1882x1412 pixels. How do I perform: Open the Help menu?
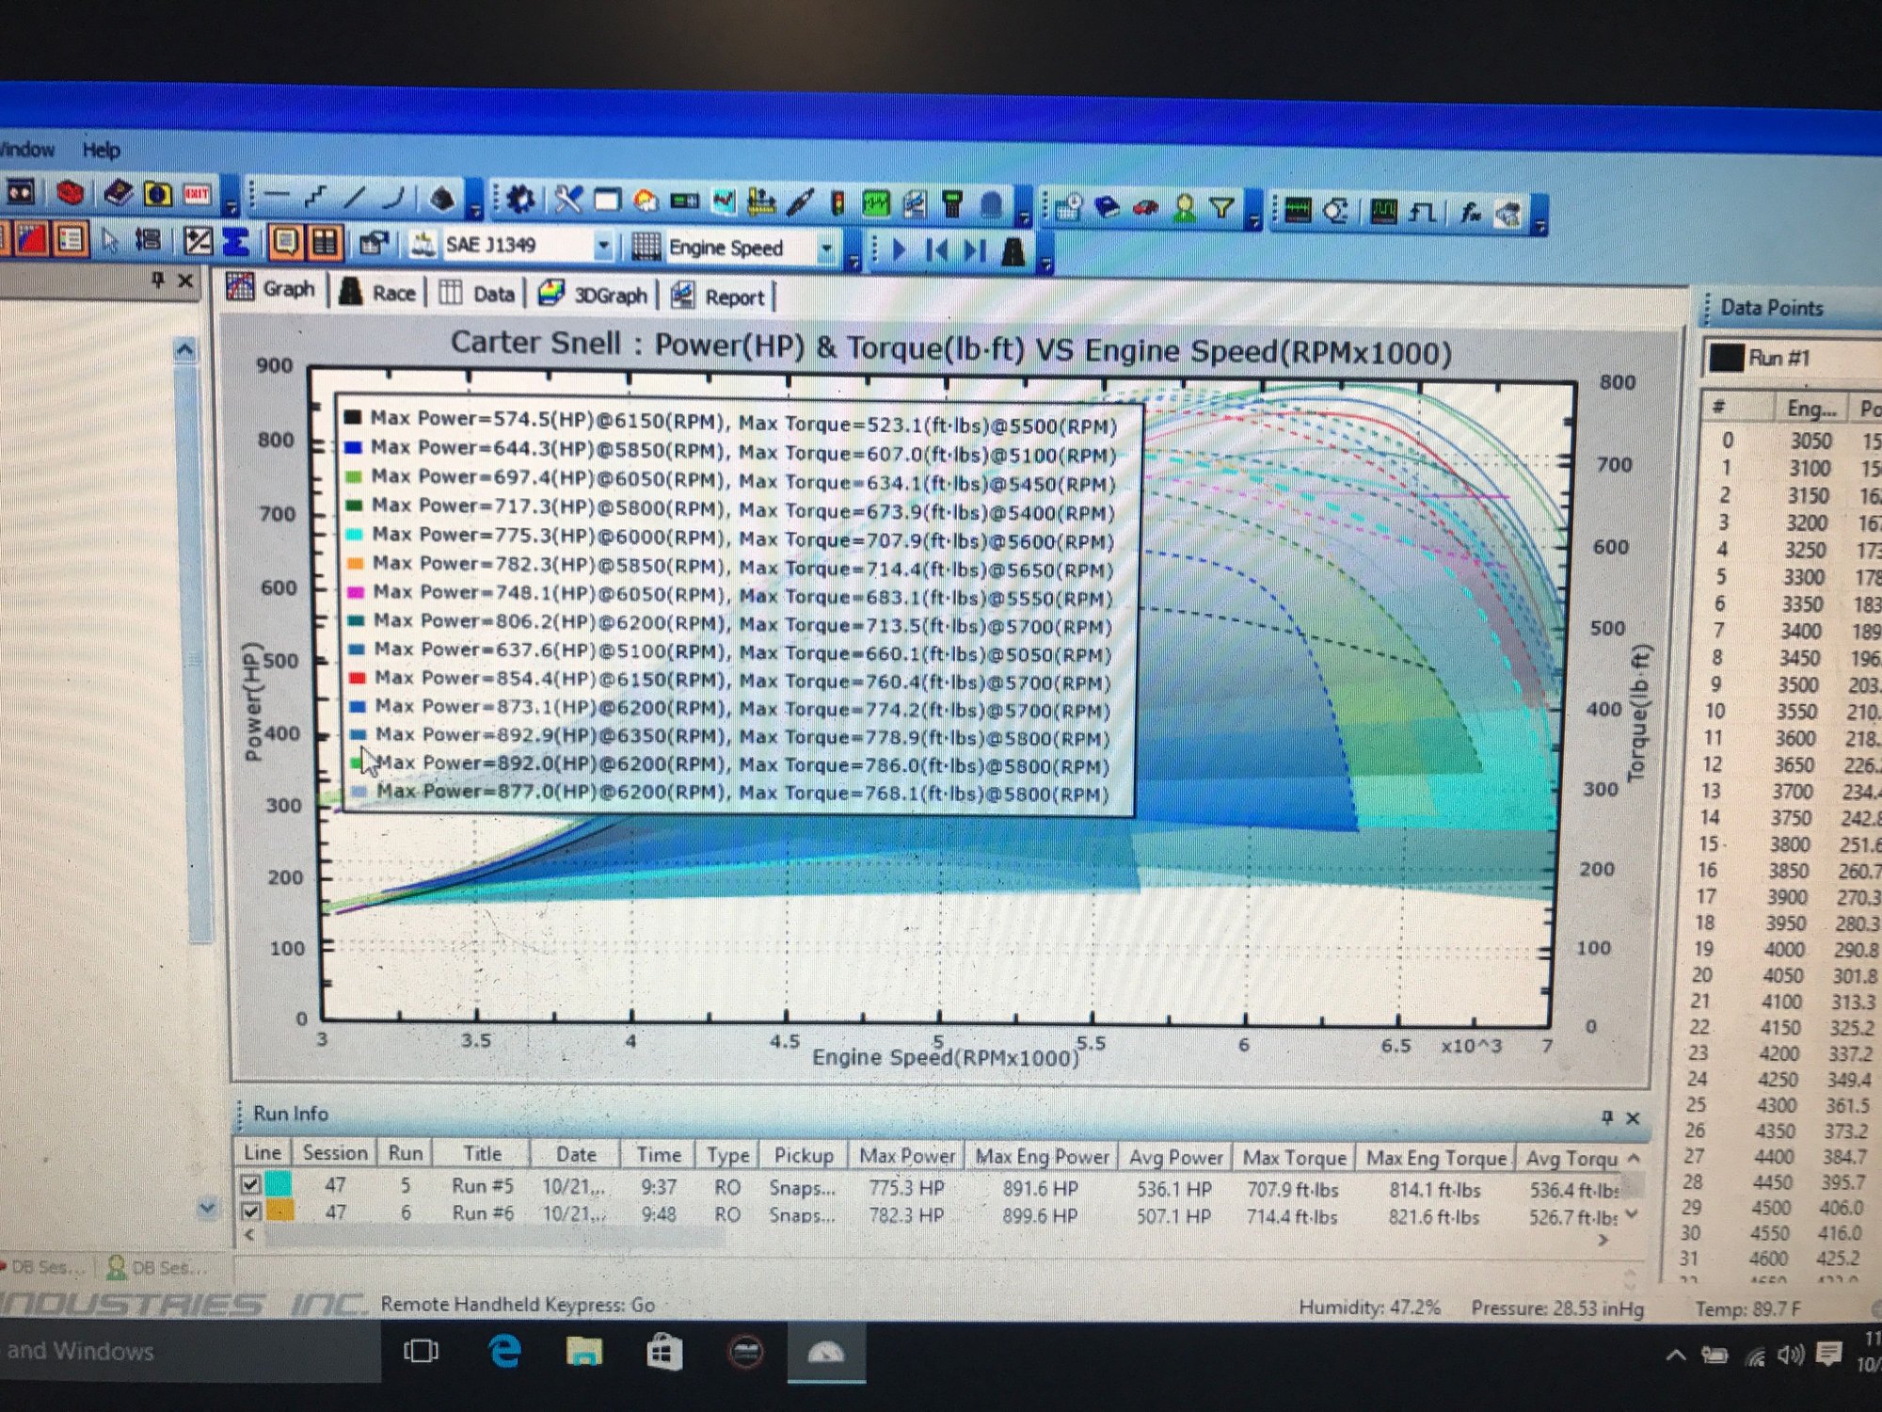[101, 150]
